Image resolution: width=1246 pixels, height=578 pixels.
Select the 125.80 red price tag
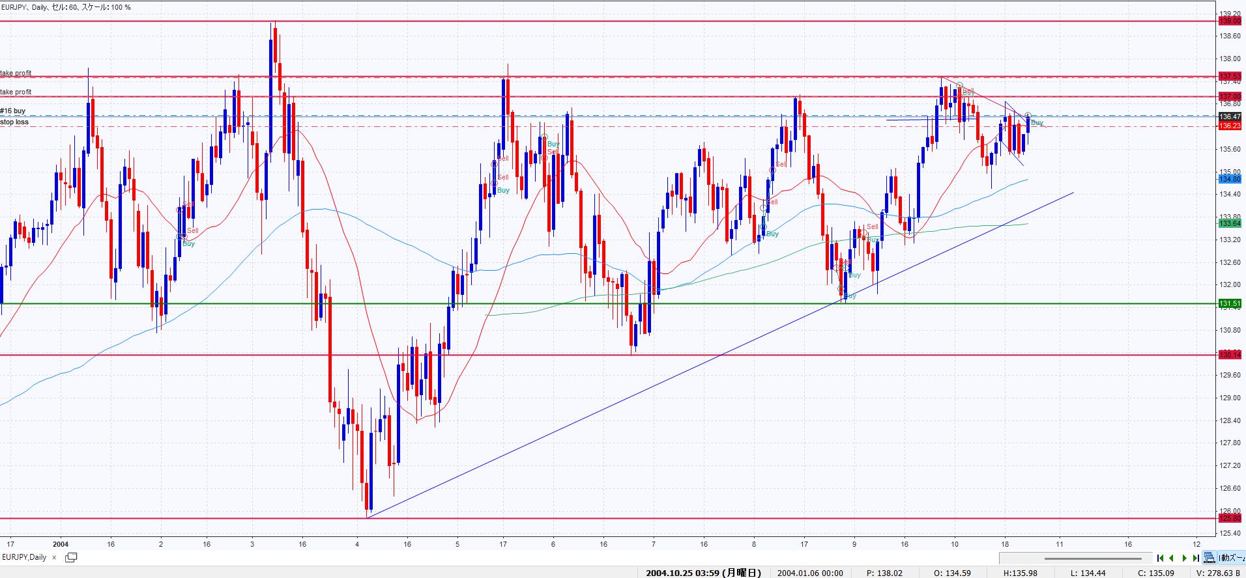(1229, 518)
